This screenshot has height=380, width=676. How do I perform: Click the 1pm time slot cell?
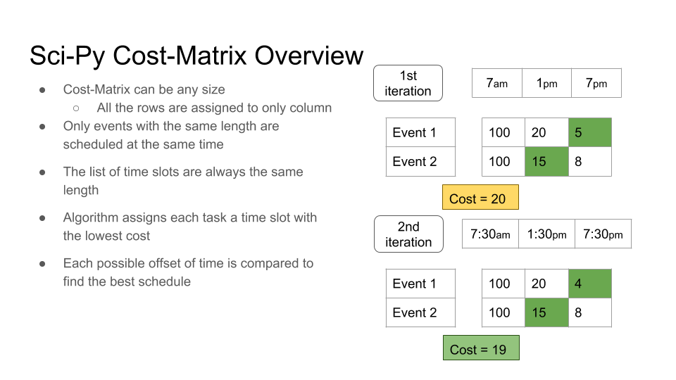[x=546, y=83]
